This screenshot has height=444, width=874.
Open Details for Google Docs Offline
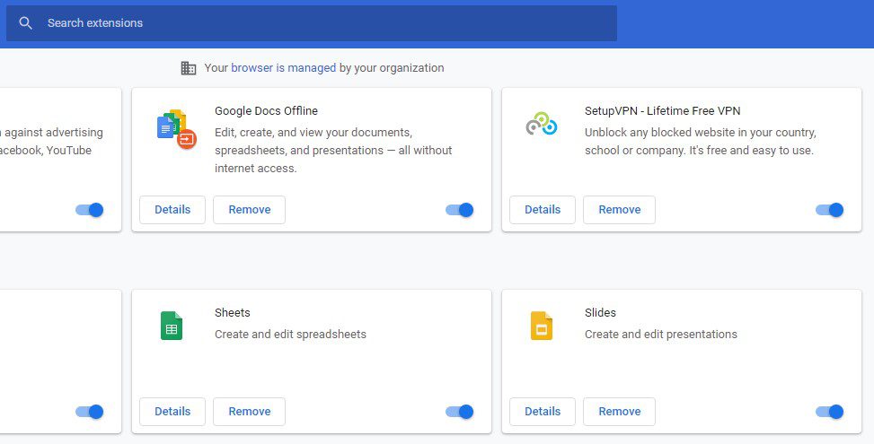[x=172, y=210]
